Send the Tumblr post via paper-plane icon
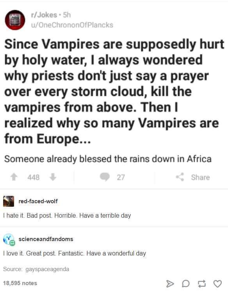Viewport: 228px width, 291px height. [170, 284]
